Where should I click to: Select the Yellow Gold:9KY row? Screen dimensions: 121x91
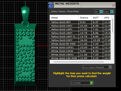point(80,22)
